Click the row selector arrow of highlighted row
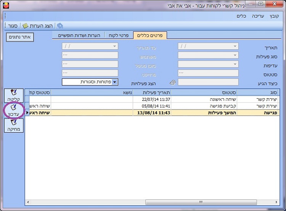Image resolution: width=286 pixels, height=211 pixels. 27,113
